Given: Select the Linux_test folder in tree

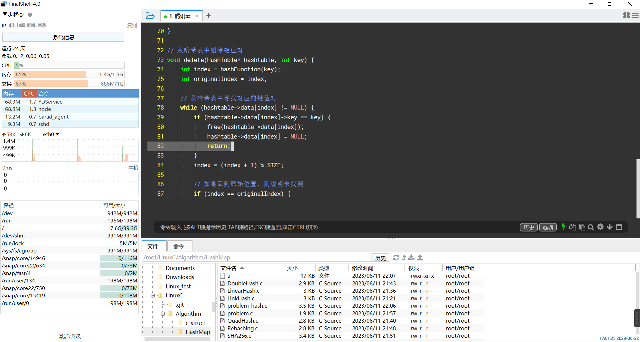Looking at the screenshot, I should coord(178,286).
